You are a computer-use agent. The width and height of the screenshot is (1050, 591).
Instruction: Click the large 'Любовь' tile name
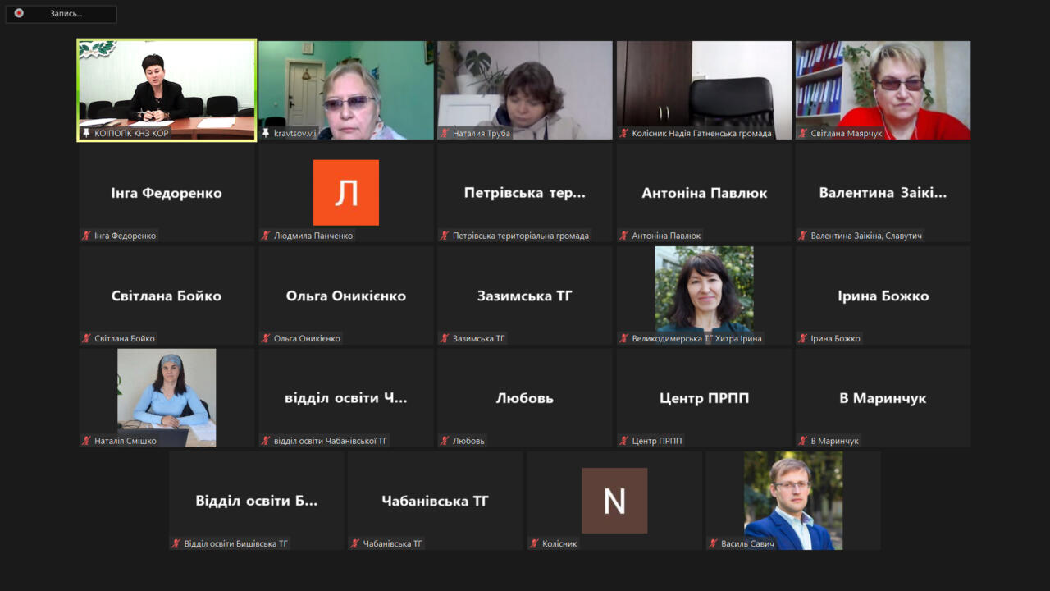(x=525, y=399)
